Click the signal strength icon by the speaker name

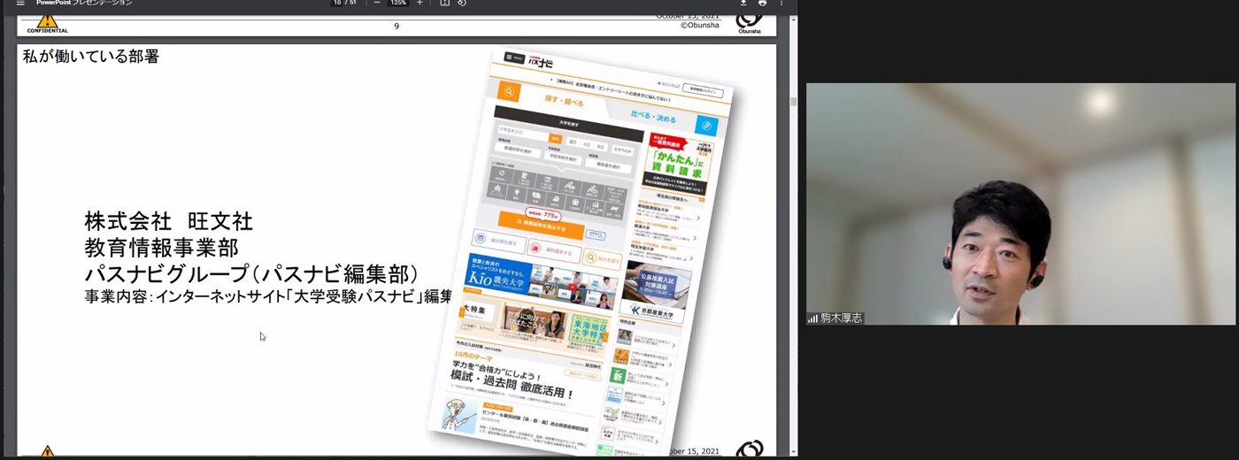pyautogui.click(x=812, y=318)
